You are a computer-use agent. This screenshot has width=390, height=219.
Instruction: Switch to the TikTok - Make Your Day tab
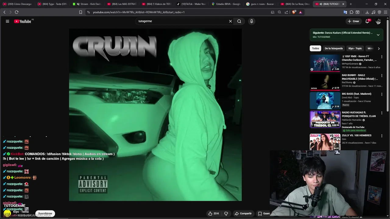[x=191, y=4]
